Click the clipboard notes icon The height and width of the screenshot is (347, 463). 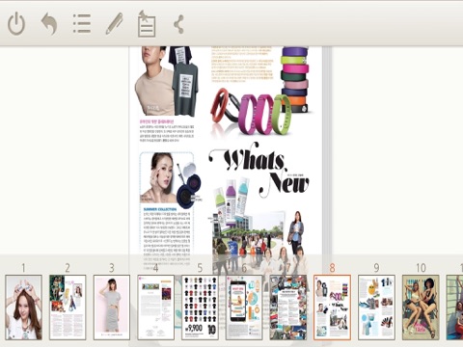point(147,24)
